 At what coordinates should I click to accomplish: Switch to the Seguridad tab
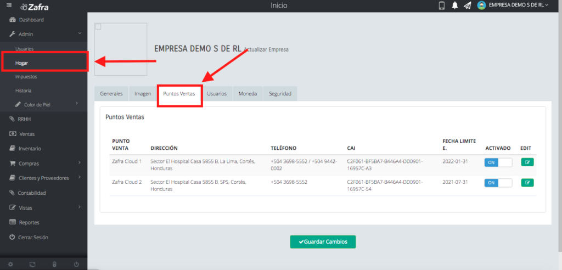[x=280, y=94]
